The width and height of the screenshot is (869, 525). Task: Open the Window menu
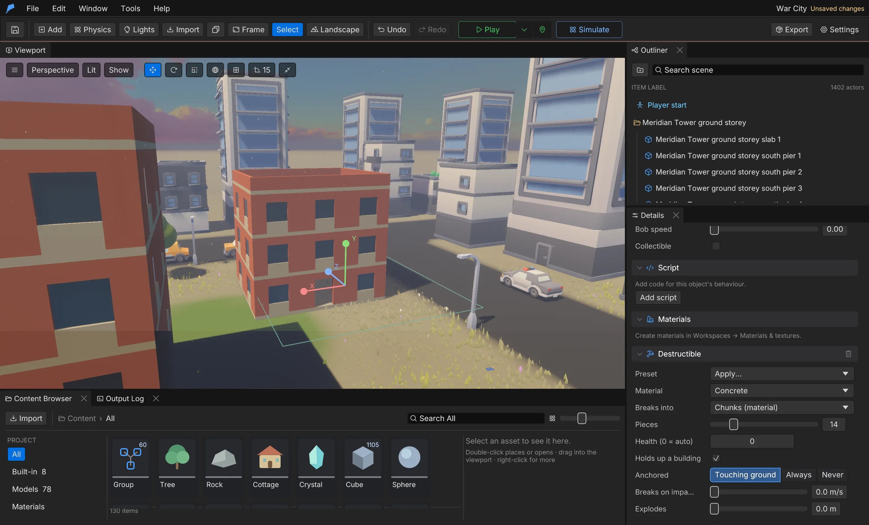point(93,8)
